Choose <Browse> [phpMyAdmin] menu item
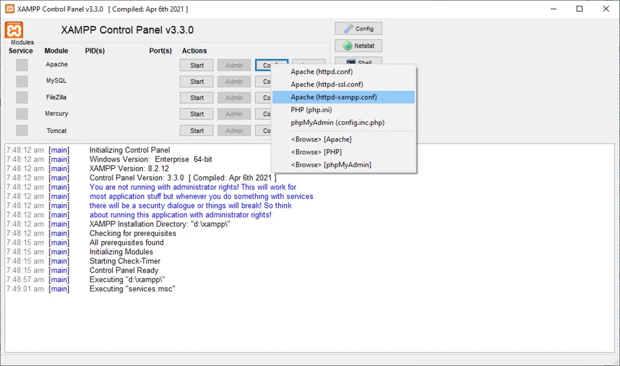Viewport: 620px width, 366px height. (x=331, y=165)
